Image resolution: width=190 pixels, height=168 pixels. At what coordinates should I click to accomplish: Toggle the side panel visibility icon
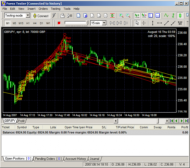150,16
